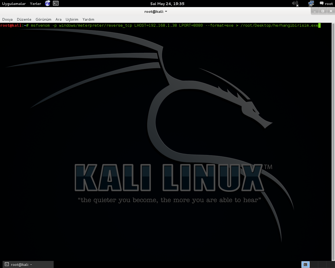Open the root user menu

click(326, 4)
